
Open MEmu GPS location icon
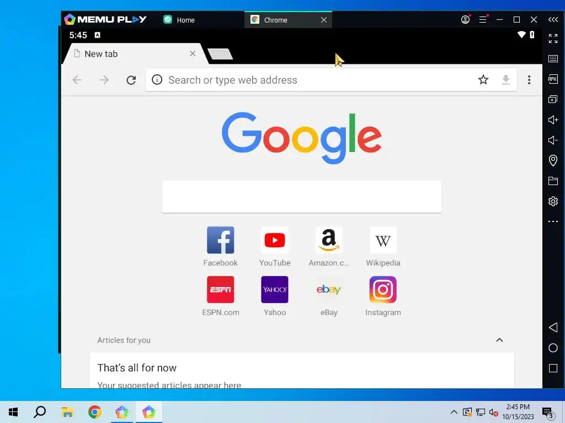(553, 160)
